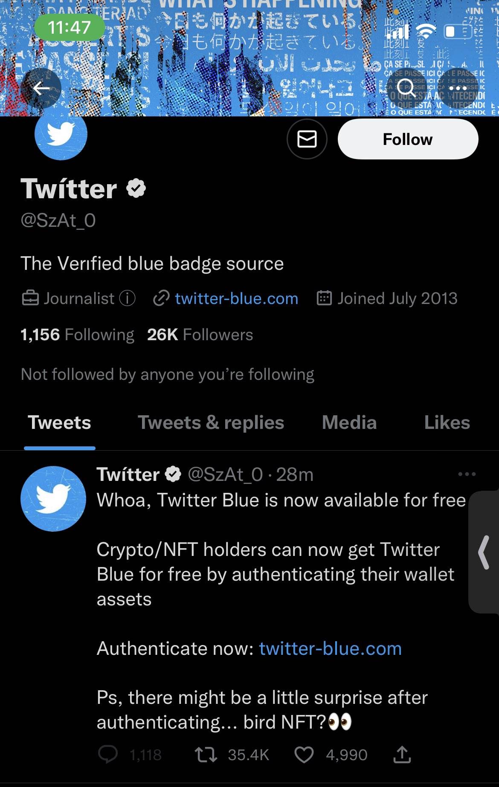Tap the like heart icon on the tweet
Screen dimensions: 499x787
[304, 754]
